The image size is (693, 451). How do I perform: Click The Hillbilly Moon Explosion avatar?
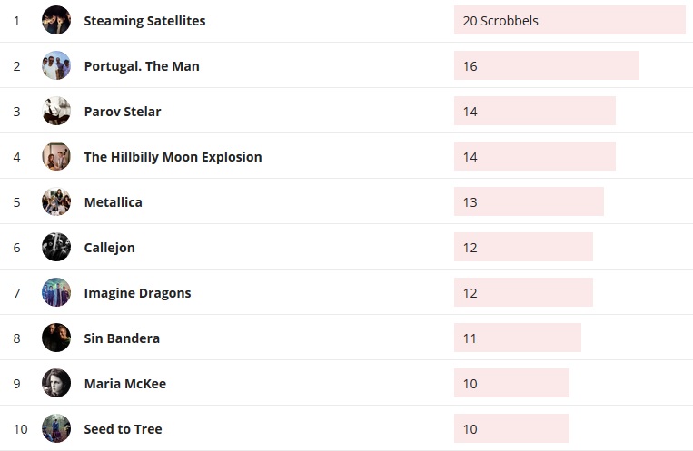pos(56,156)
